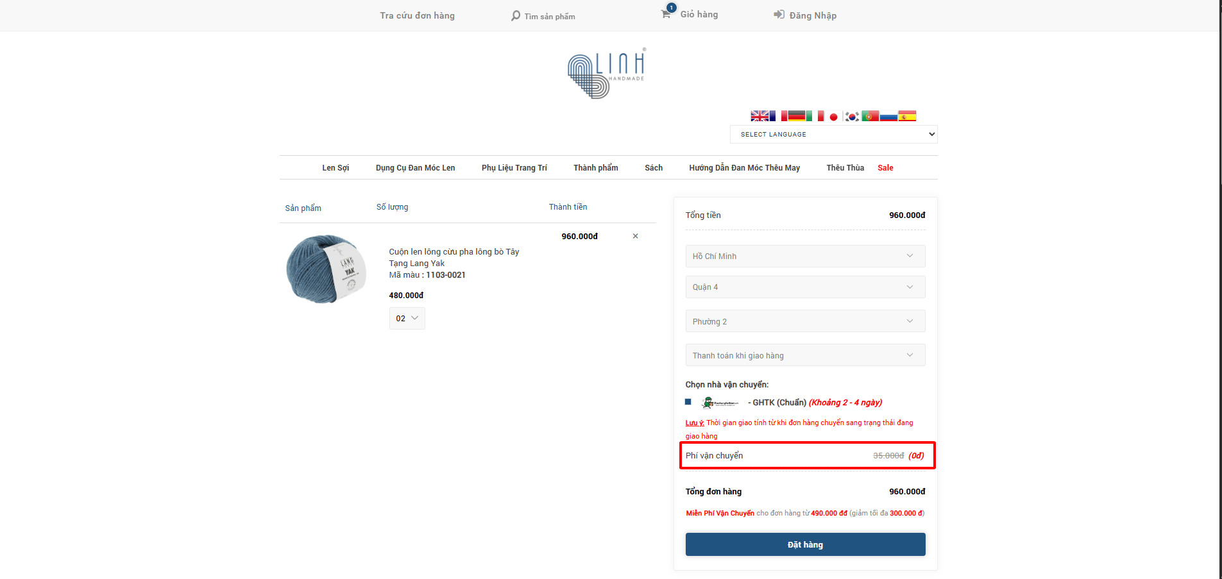Click the shopping cart icon
The image size is (1222, 579).
tap(666, 14)
